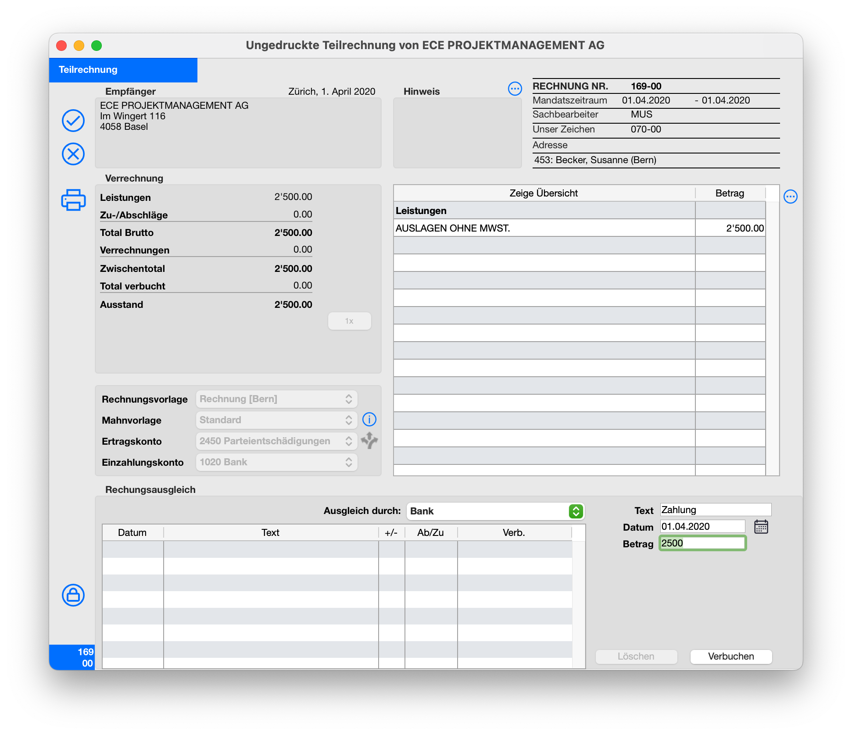Click the Datum column header in Rechungsausgleich

coord(132,533)
